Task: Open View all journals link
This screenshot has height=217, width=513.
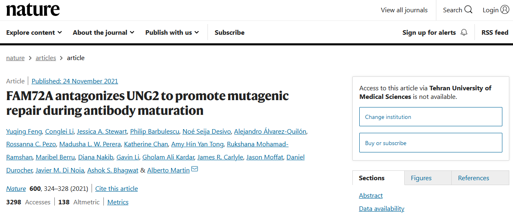Action: (404, 10)
